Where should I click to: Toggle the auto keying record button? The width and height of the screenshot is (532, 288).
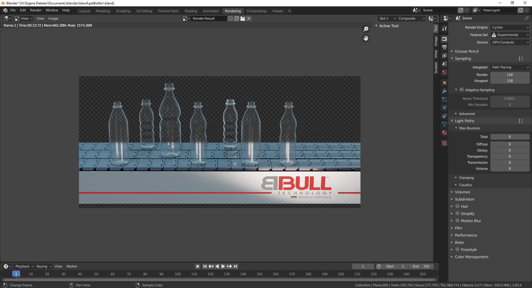click(x=198, y=266)
